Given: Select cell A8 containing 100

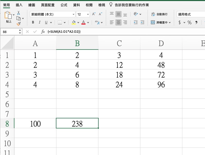Looking at the screenshot, I should (x=35, y=123).
